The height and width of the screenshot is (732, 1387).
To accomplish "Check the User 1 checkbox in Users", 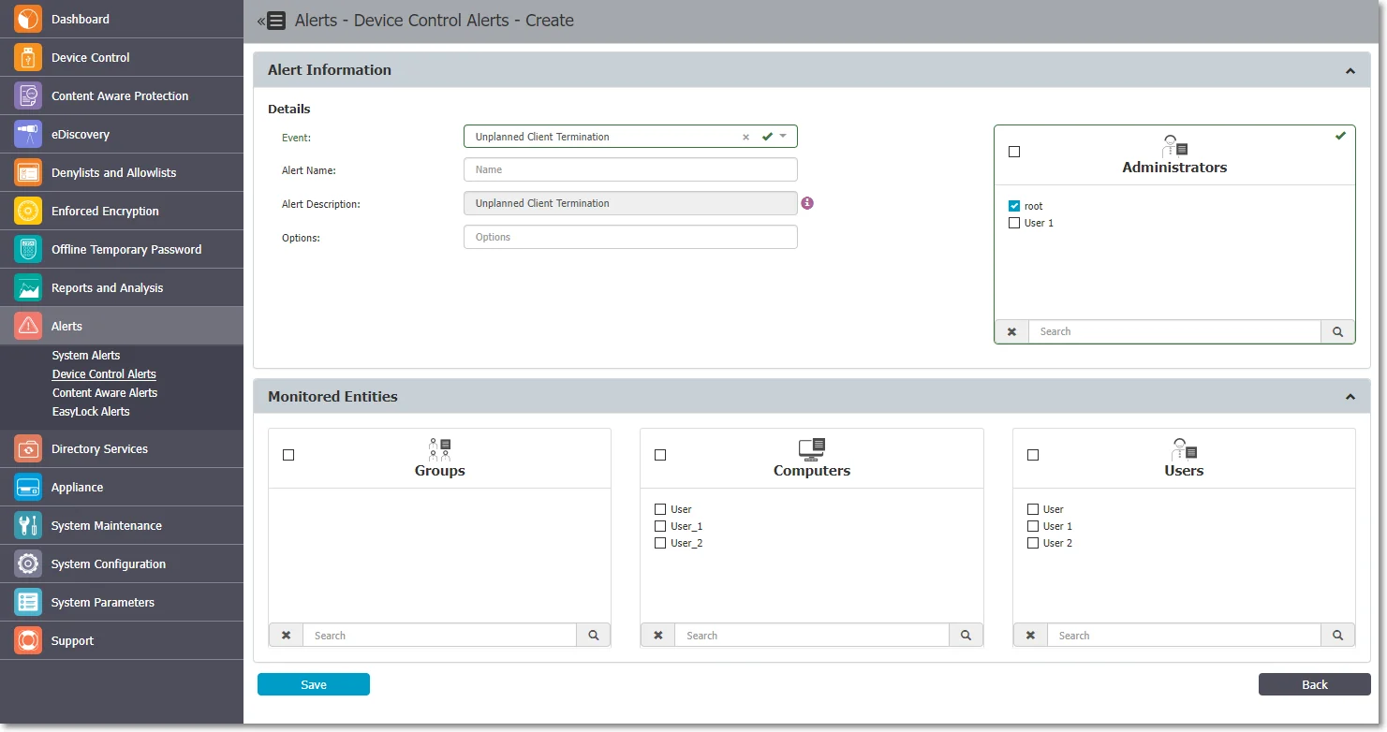I will [1033, 526].
